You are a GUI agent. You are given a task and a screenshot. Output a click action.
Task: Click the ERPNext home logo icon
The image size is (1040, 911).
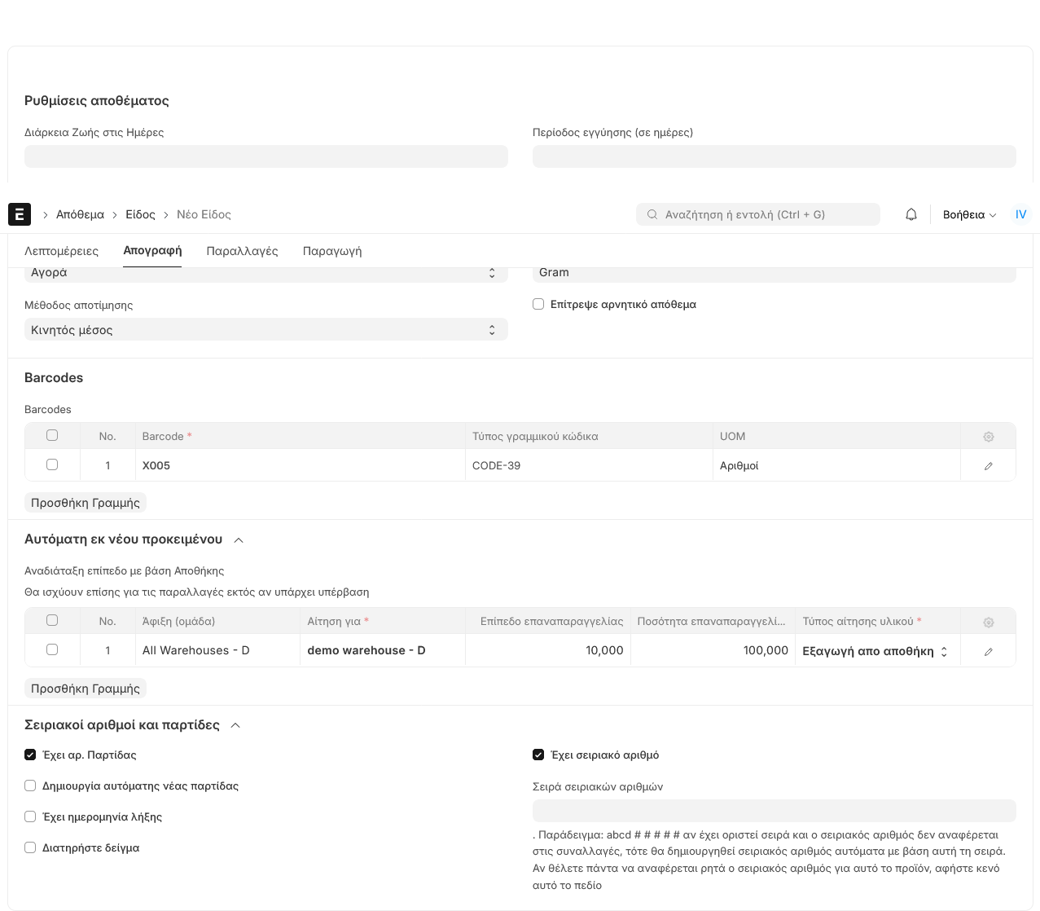pyautogui.click(x=20, y=214)
